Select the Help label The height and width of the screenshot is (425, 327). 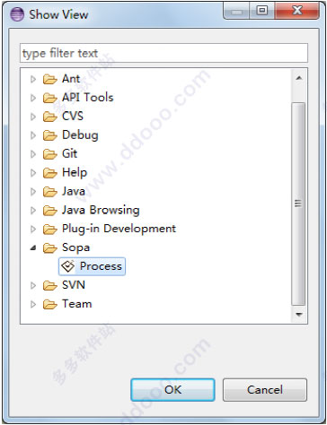(x=75, y=173)
